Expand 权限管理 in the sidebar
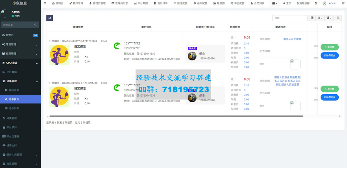This screenshot has width=347, height=169. pyautogui.click(x=20, y=54)
